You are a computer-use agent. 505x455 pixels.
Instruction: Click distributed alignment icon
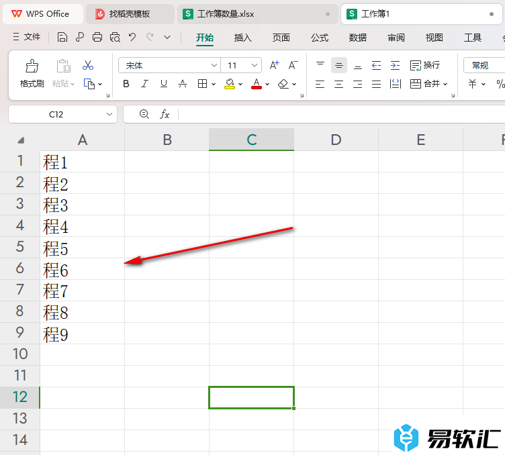395,85
